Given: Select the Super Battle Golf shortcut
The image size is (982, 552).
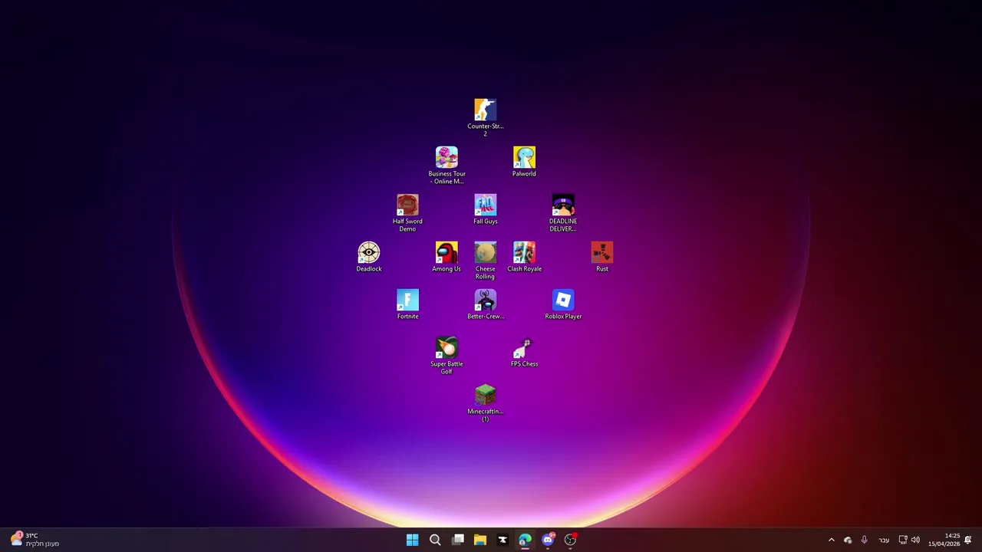Looking at the screenshot, I should [447, 355].
